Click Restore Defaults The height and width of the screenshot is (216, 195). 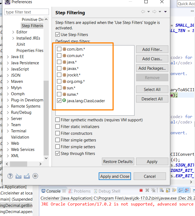(x=118, y=161)
